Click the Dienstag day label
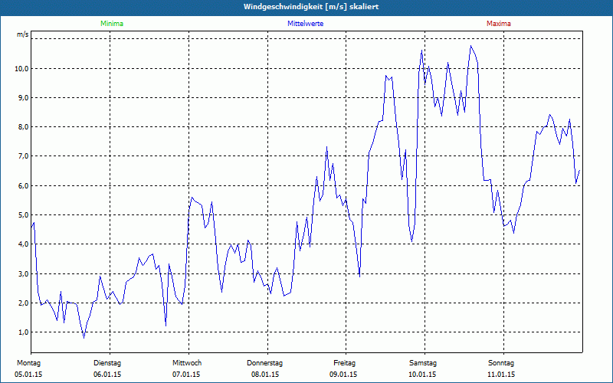This screenshot has width=613, height=383. click(x=107, y=363)
